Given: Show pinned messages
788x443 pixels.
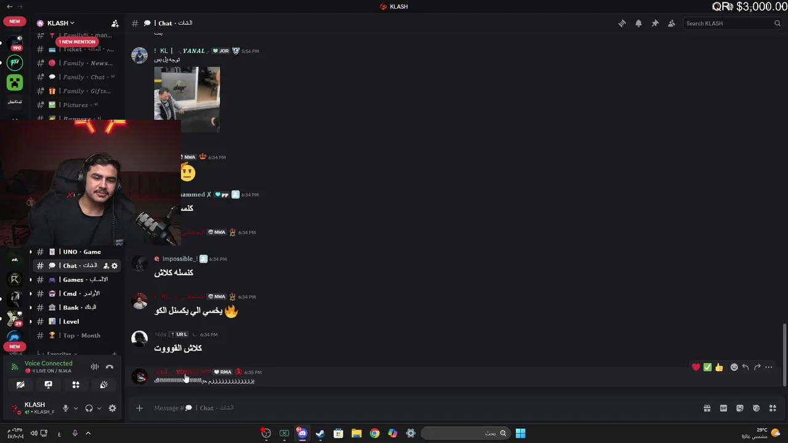Looking at the screenshot, I should 655,23.
